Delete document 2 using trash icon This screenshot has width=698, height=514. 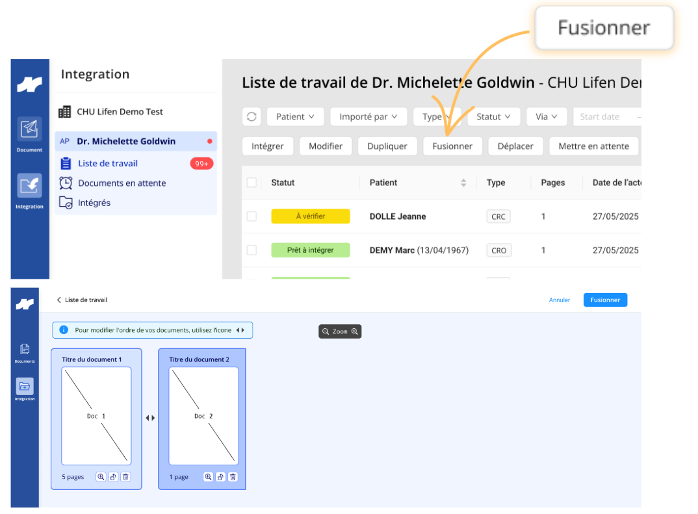233,476
